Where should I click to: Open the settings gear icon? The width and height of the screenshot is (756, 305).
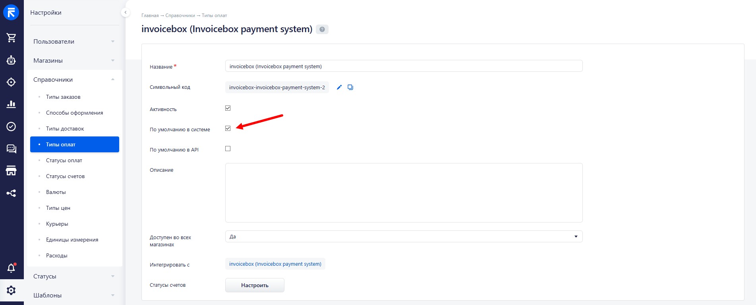[11, 290]
